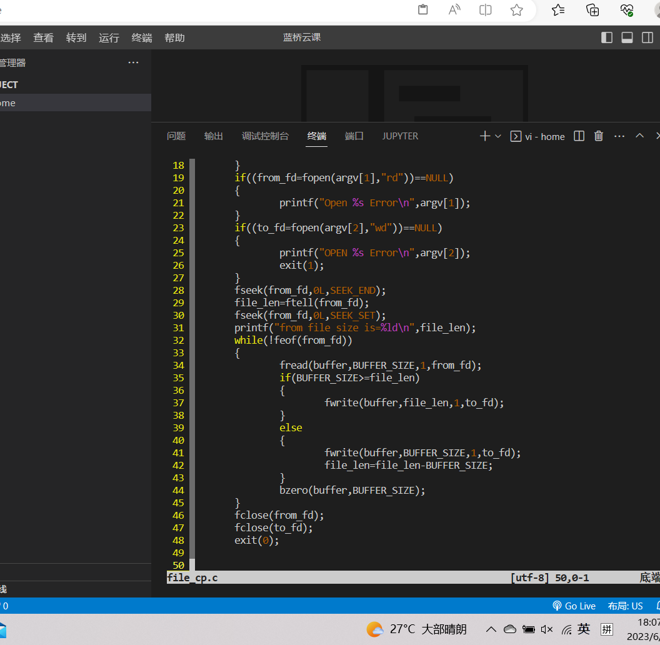
Task: Open the taskbar clock and date
Action: click(643, 629)
